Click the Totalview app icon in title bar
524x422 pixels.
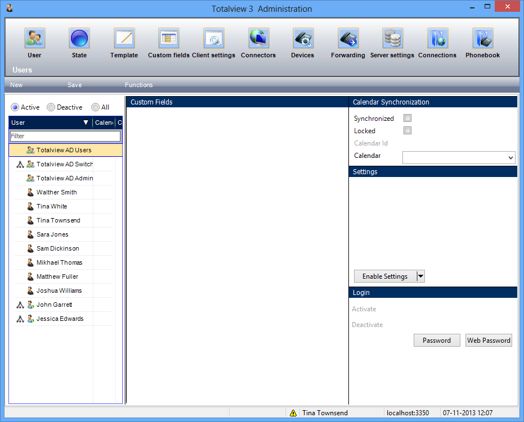pos(10,8)
